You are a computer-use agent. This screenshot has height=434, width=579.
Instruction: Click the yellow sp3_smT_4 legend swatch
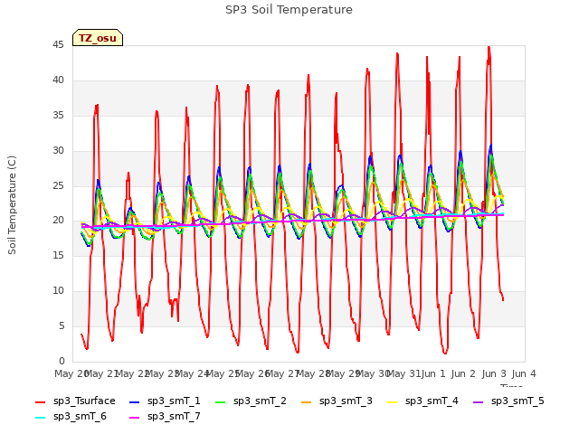point(392,401)
